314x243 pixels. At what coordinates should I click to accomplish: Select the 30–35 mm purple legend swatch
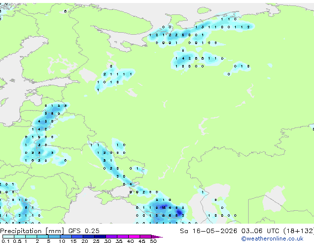[x=111, y=237]
